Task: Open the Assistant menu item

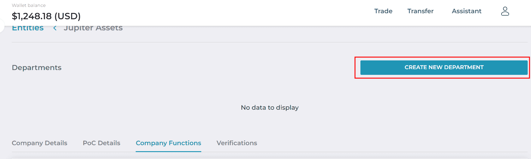Action: pyautogui.click(x=467, y=11)
